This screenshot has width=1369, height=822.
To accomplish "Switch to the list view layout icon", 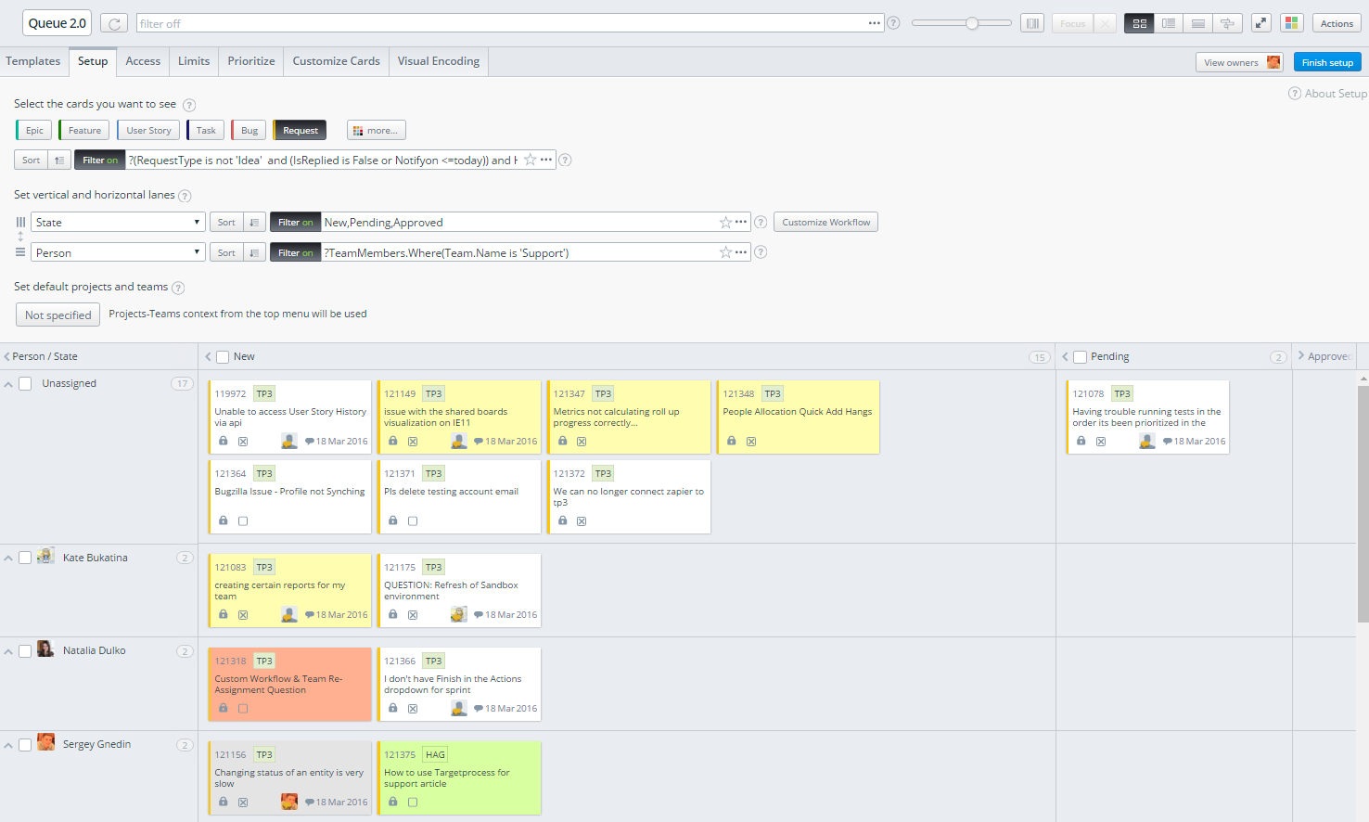I will pos(1169,22).
